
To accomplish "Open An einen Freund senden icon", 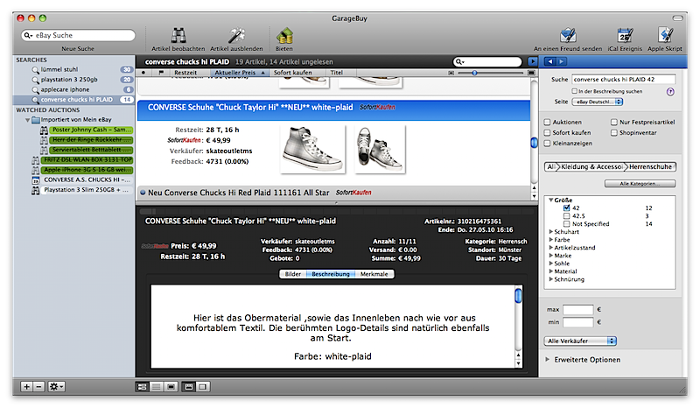I will tap(568, 35).
